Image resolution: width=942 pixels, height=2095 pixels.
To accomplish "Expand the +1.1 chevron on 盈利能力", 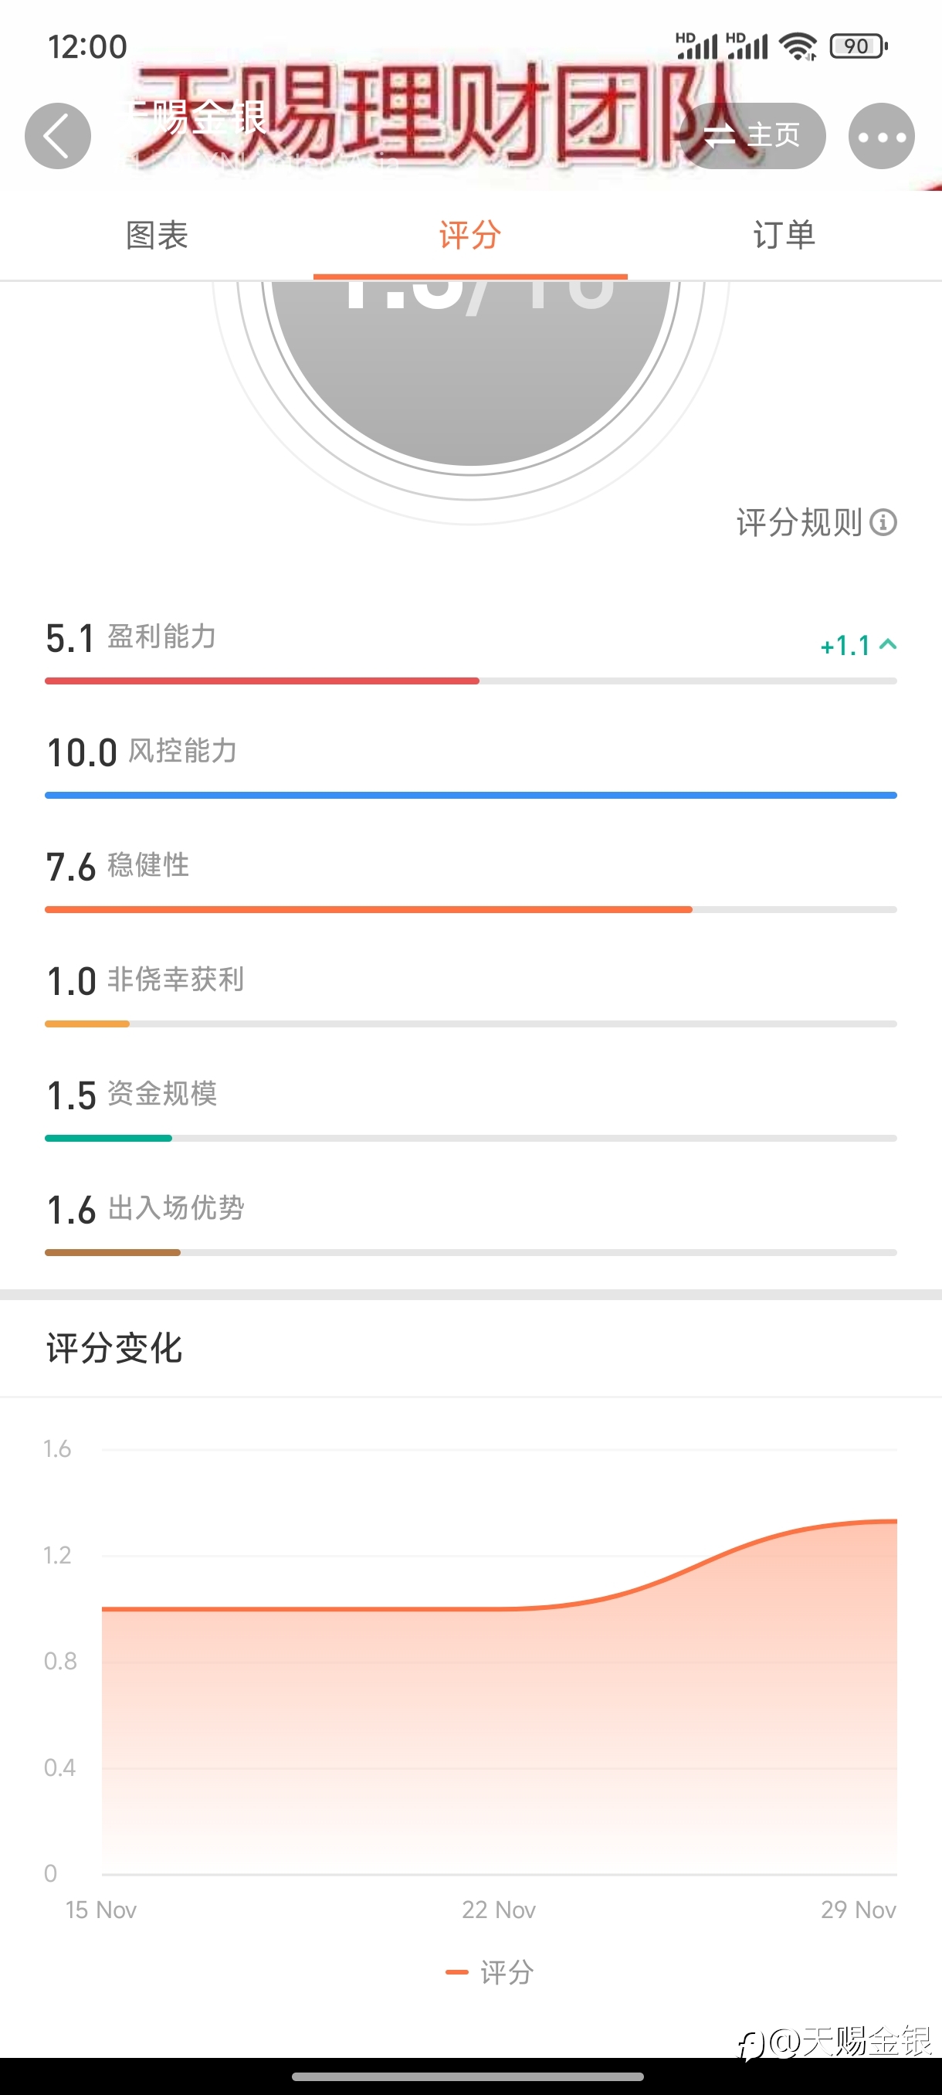I will pos(887,644).
